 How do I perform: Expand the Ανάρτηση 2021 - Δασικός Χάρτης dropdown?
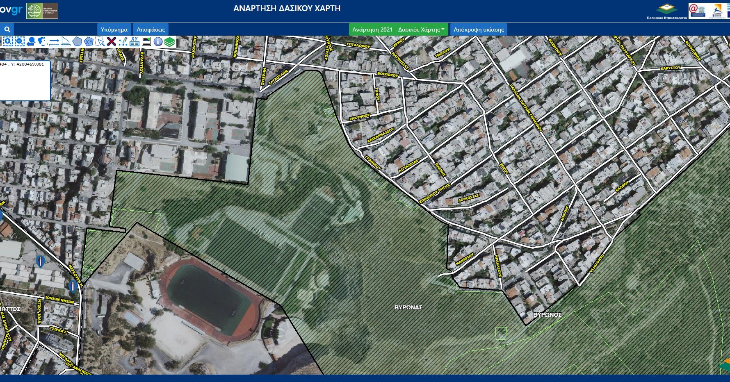398,30
